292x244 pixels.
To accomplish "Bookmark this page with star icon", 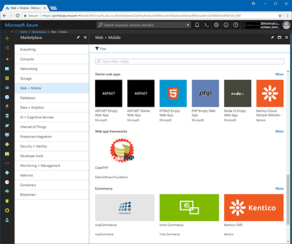I will coord(280,16).
